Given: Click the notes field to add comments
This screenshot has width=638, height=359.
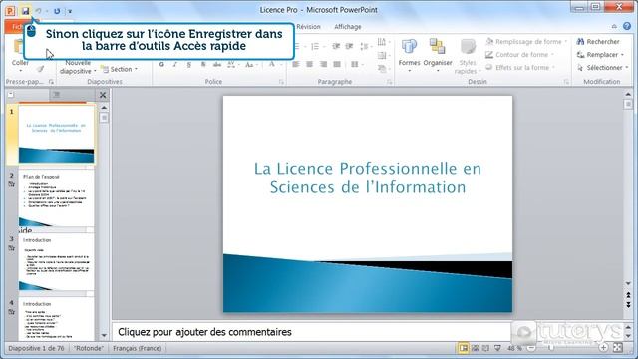Looking at the screenshot, I should pos(311,332).
